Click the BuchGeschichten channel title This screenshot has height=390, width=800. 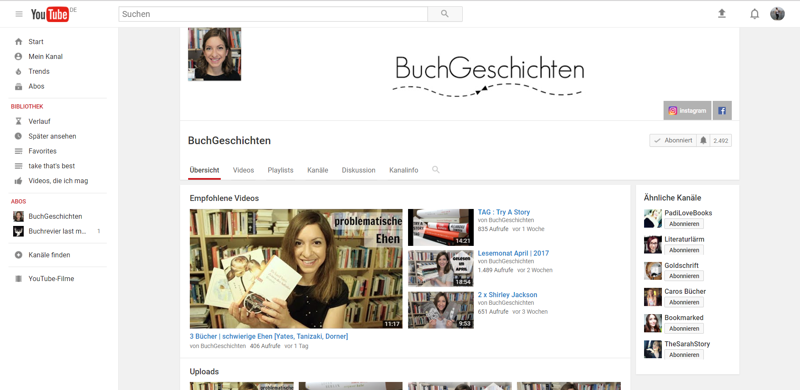click(229, 140)
